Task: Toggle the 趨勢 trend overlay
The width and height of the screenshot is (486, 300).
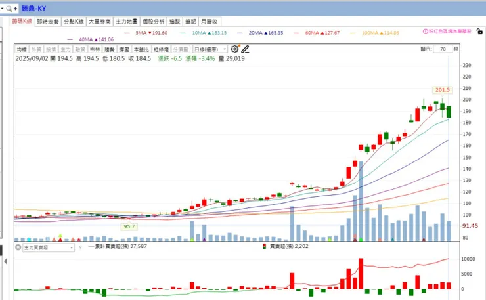Action: pyautogui.click(x=110, y=49)
